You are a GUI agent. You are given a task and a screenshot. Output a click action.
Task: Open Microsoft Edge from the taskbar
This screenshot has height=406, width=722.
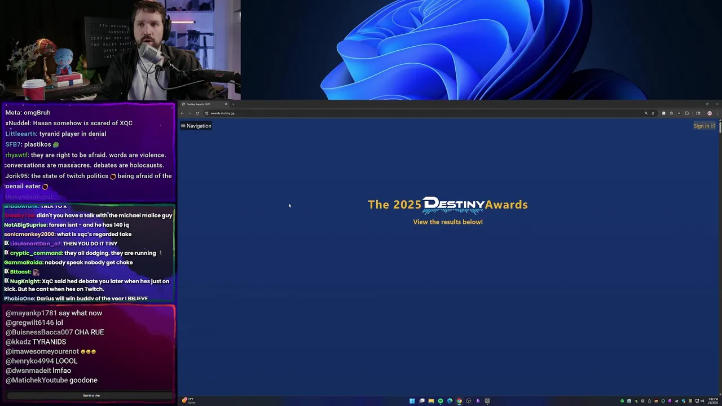click(450, 401)
